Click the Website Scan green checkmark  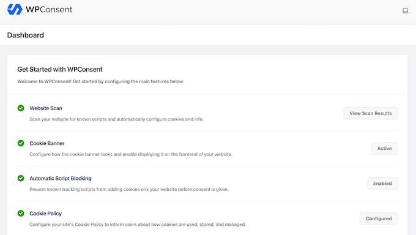[21, 108]
